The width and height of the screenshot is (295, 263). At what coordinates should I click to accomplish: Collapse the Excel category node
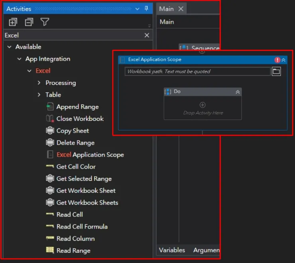coord(29,71)
